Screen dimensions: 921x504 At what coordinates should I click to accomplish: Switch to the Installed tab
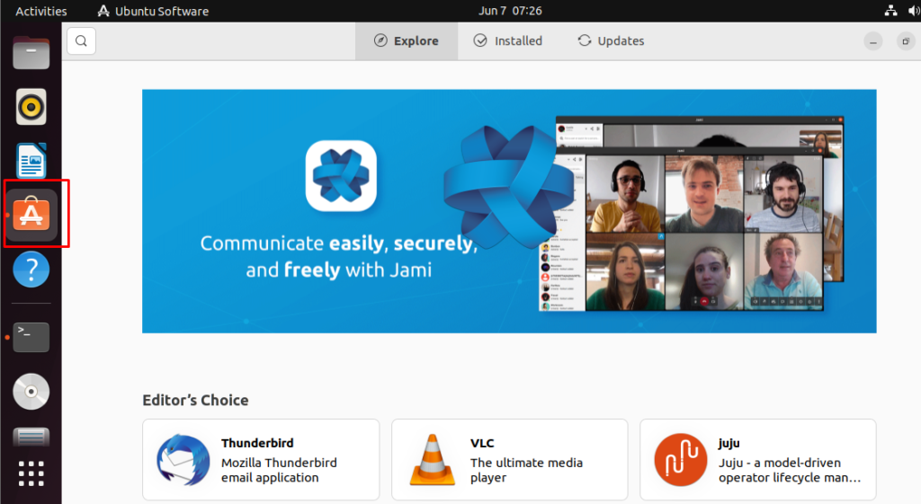[508, 41]
